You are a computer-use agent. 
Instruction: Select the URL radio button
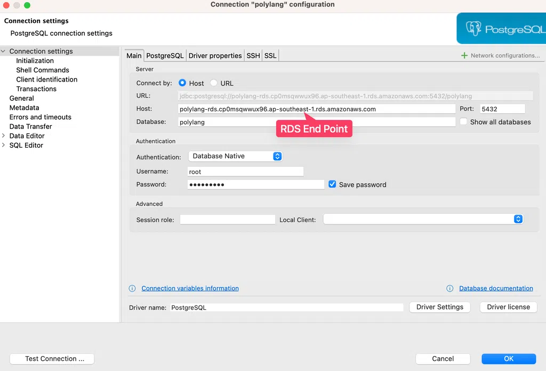click(x=214, y=83)
